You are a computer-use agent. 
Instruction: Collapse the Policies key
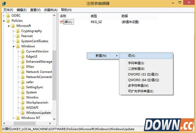point(4,21)
